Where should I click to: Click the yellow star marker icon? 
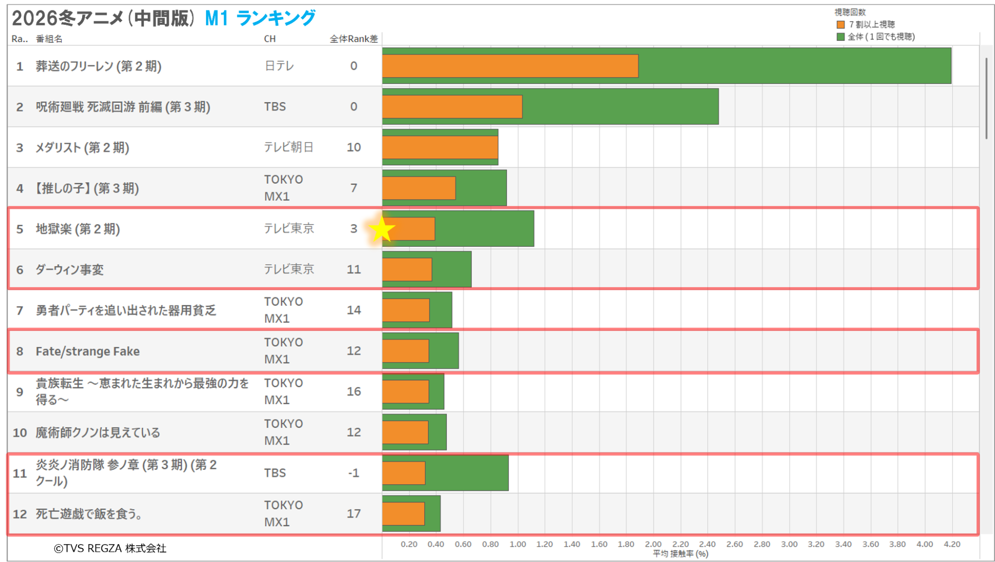point(382,230)
